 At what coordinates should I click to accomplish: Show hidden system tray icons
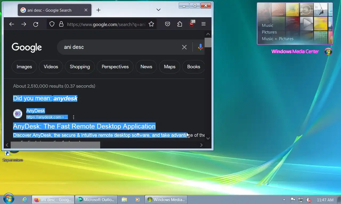click(x=284, y=200)
